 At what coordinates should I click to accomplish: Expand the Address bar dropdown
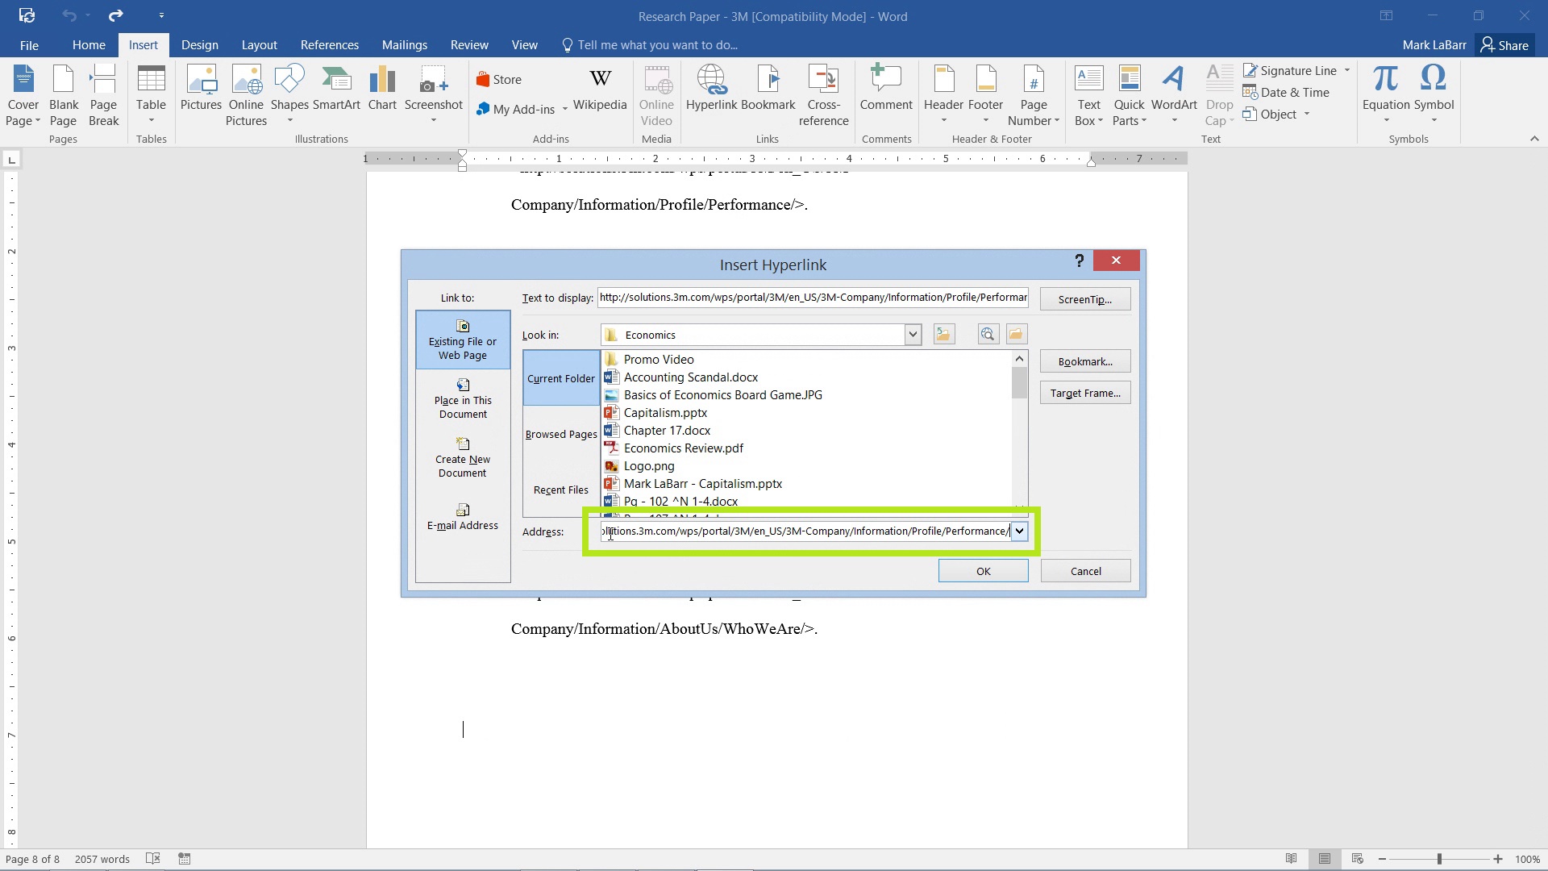[1018, 531]
